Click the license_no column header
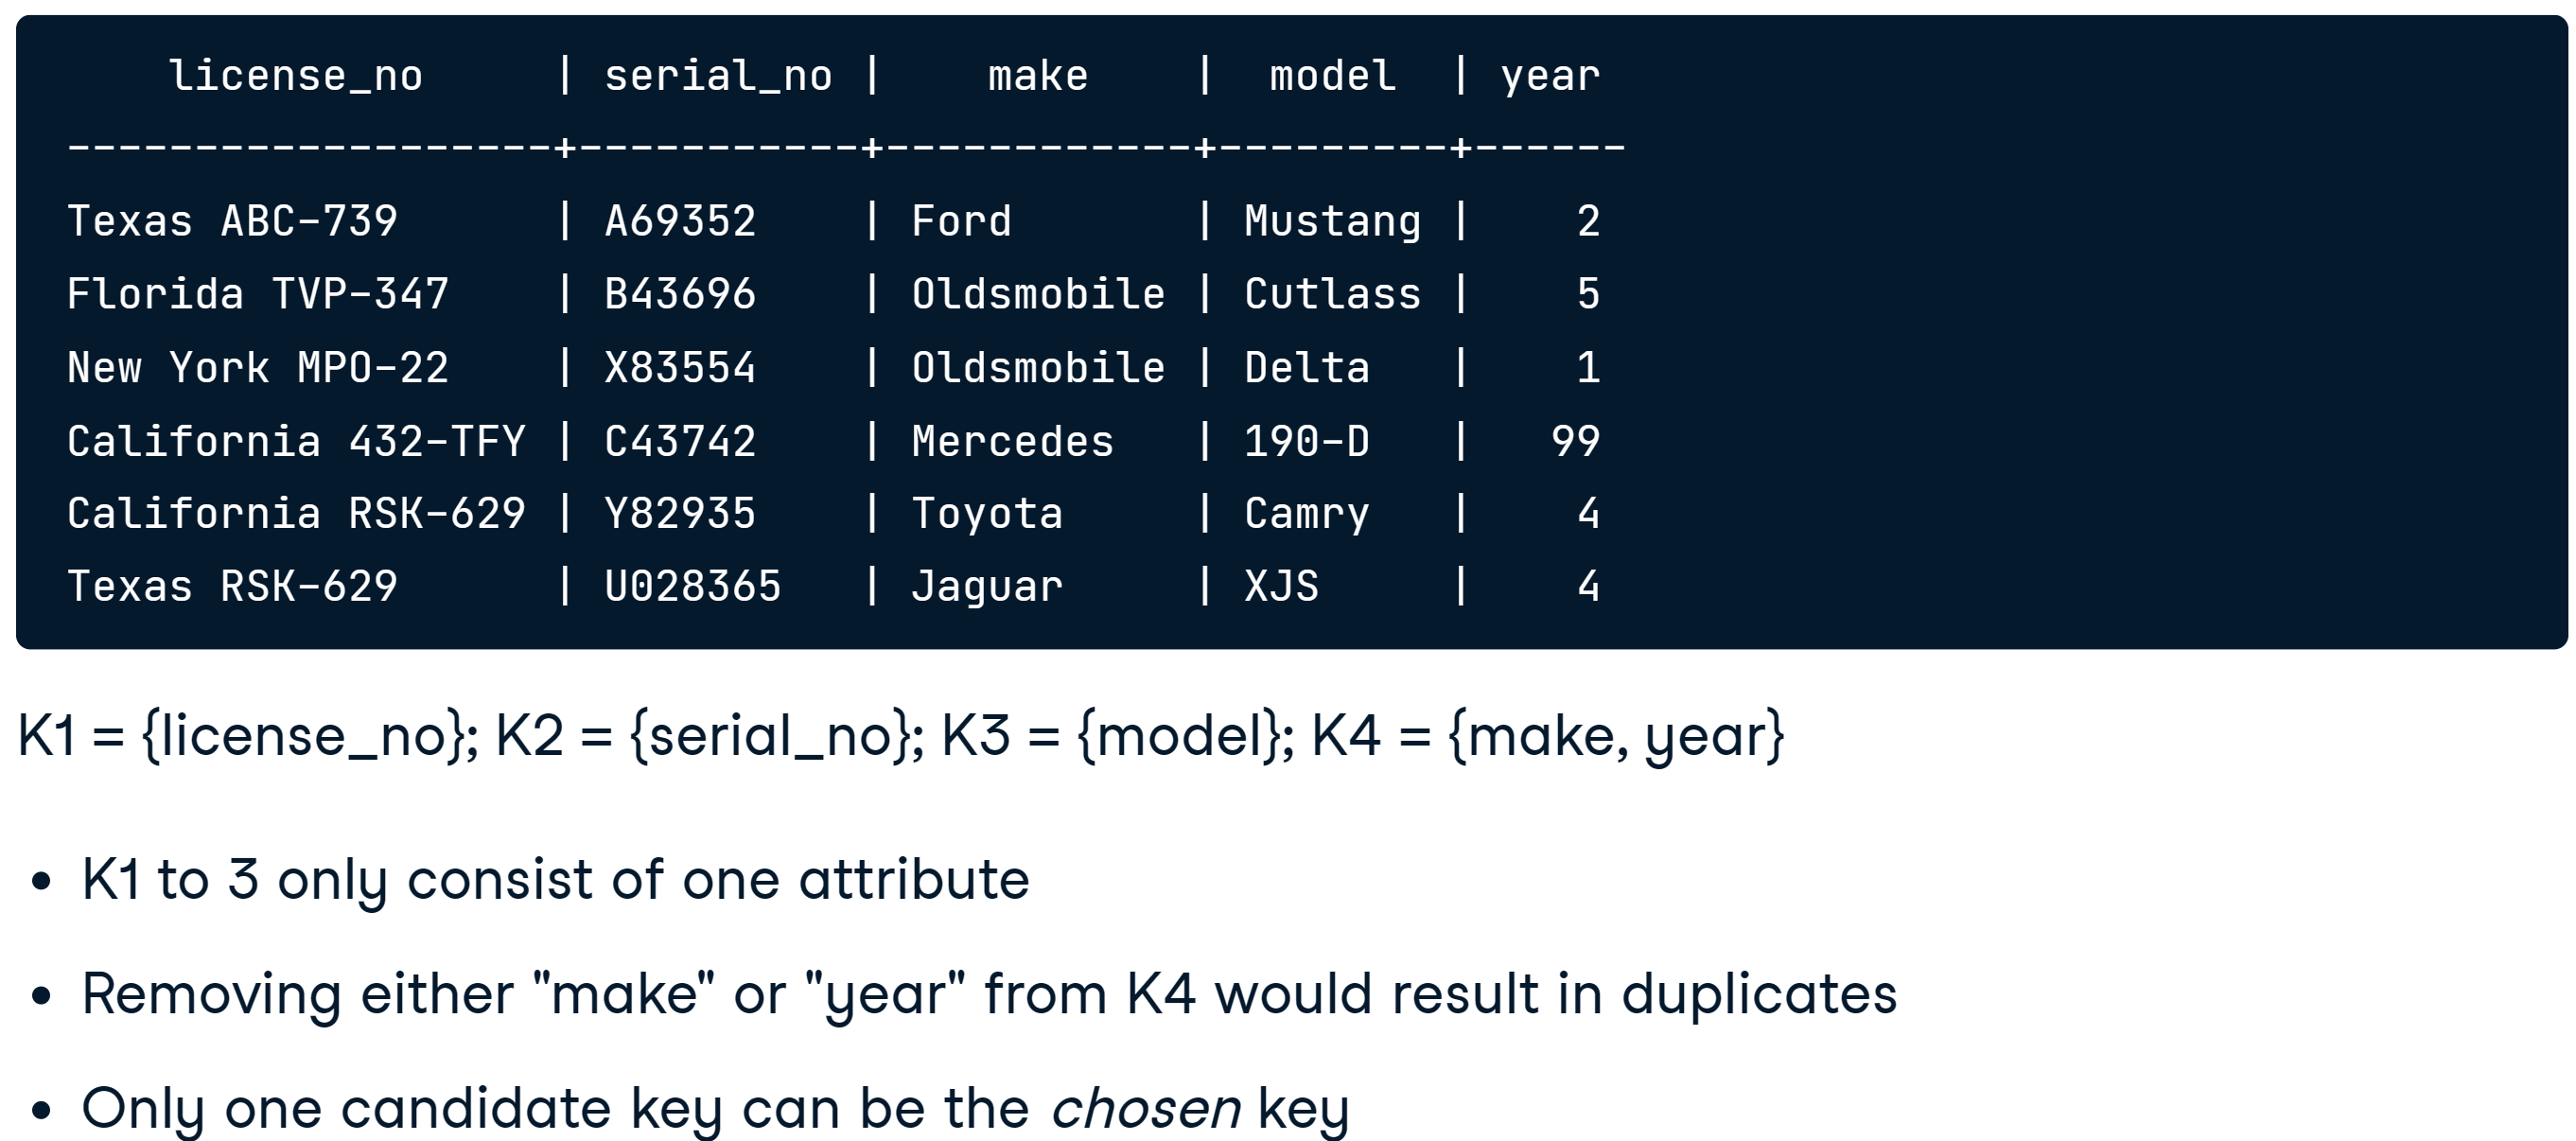 pos(296,76)
